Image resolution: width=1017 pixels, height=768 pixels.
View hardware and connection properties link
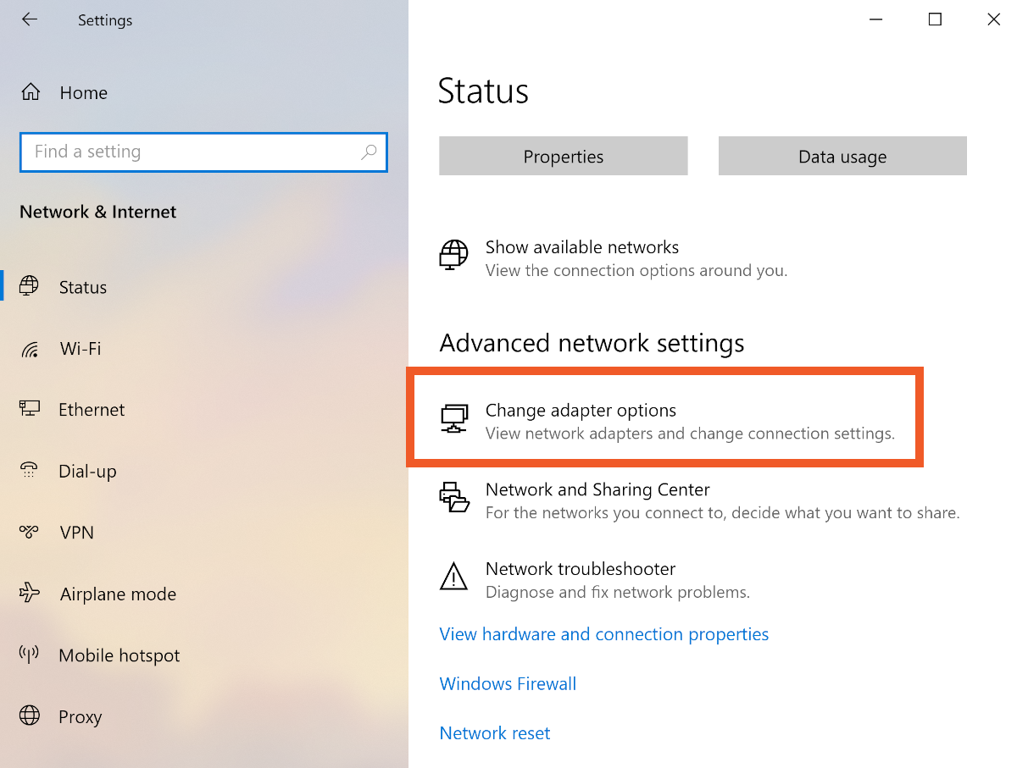click(604, 634)
